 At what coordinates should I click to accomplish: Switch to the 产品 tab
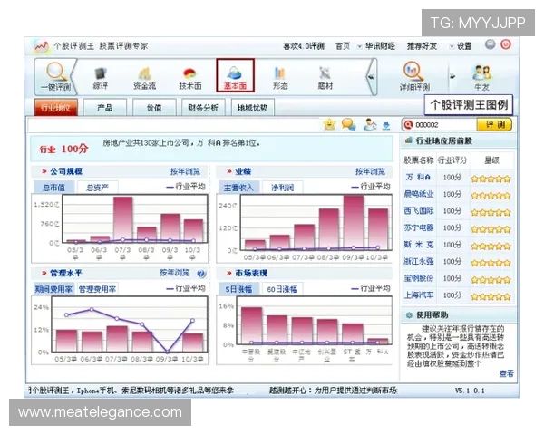click(105, 108)
